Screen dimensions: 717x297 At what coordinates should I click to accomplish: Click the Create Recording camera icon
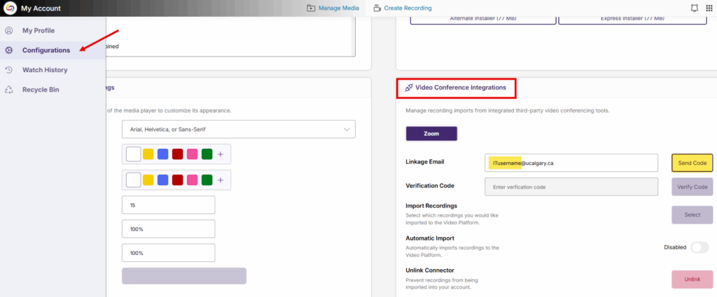pos(377,8)
